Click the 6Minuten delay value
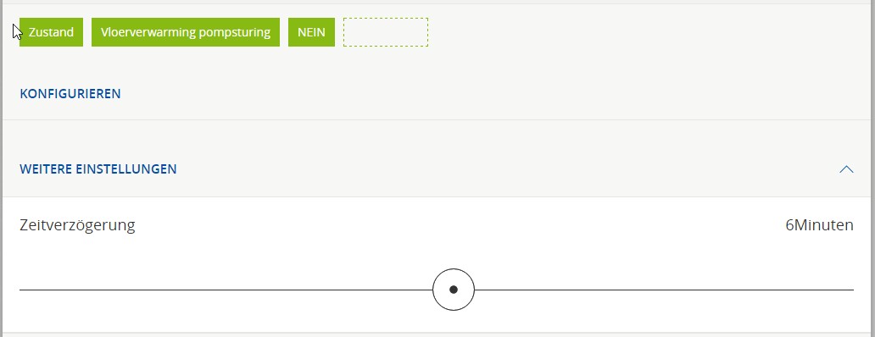This screenshot has height=337, width=875. click(x=819, y=225)
